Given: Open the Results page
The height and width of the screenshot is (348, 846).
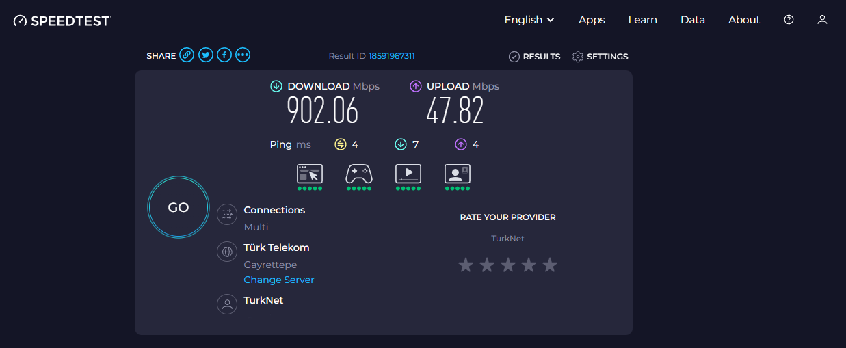Looking at the screenshot, I should 535,57.
